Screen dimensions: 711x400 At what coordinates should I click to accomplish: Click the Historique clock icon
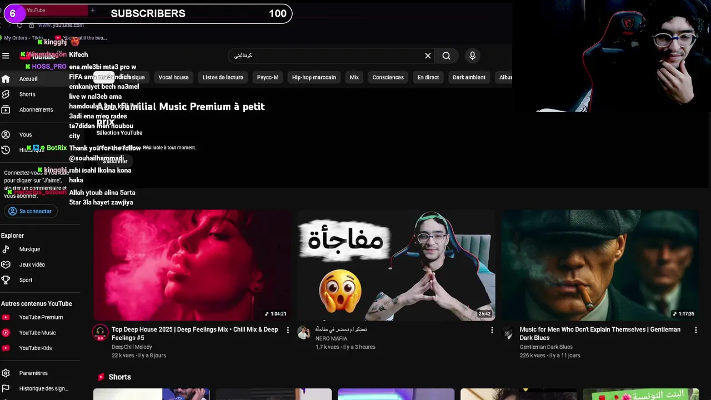coord(6,150)
